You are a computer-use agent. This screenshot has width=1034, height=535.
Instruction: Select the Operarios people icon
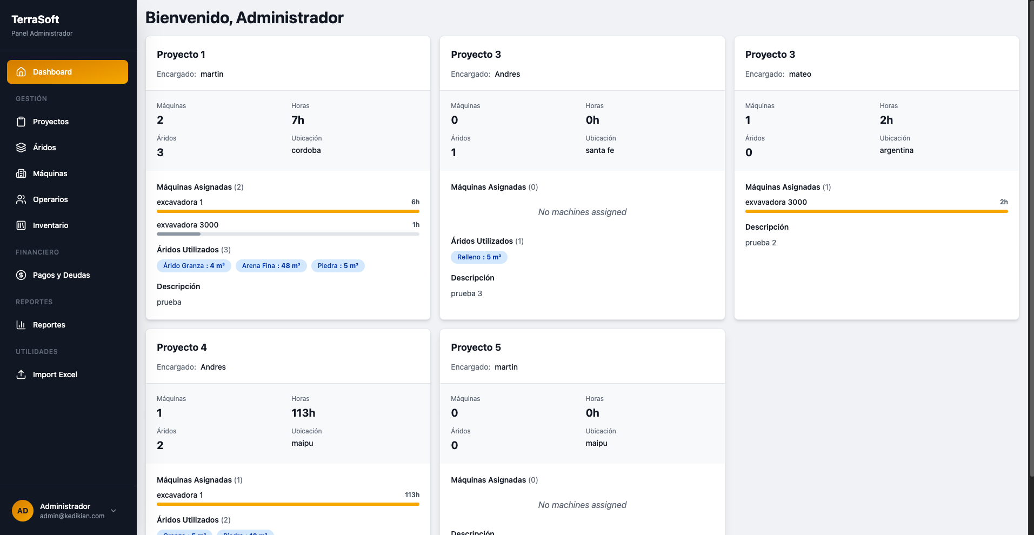[x=21, y=199]
